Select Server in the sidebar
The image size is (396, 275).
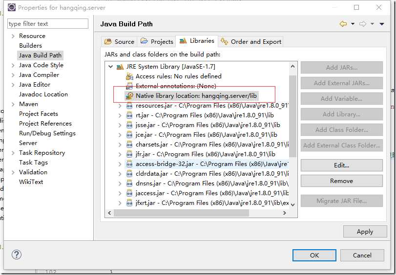pyautogui.click(x=28, y=143)
